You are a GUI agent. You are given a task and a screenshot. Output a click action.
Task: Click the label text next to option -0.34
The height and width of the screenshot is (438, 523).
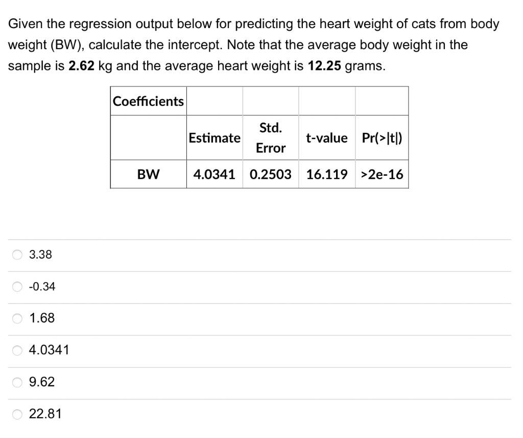pyautogui.click(x=41, y=287)
